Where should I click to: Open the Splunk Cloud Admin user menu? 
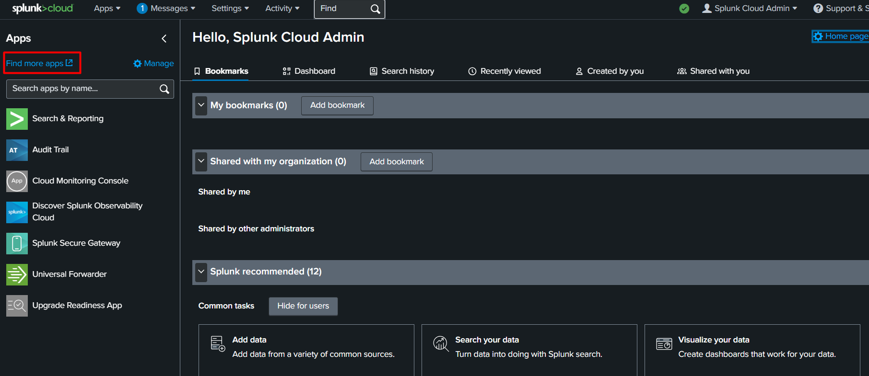click(x=750, y=9)
